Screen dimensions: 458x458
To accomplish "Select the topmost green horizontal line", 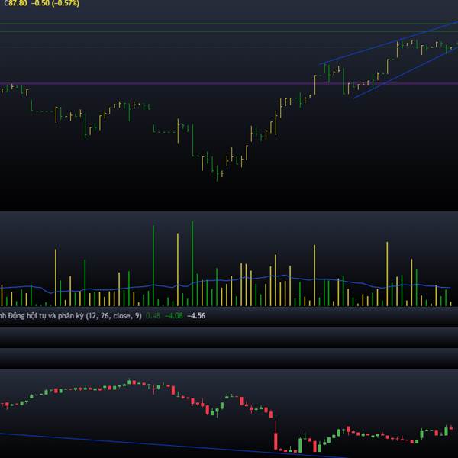I will (x=229, y=23).
